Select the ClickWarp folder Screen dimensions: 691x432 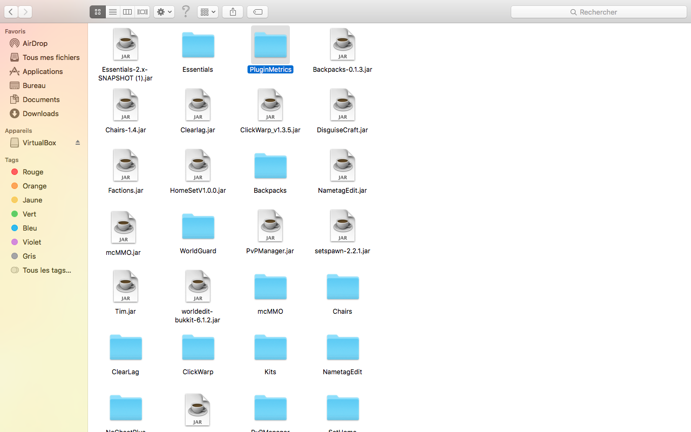198,347
